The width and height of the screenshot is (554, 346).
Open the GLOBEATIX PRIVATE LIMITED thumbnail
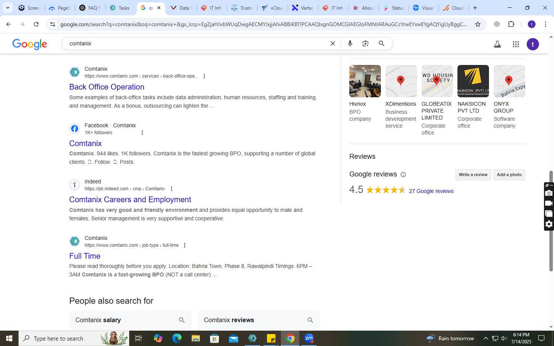tap(437, 81)
